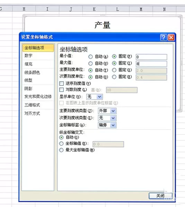Select 自动(U) for 最大值

tap(90, 63)
